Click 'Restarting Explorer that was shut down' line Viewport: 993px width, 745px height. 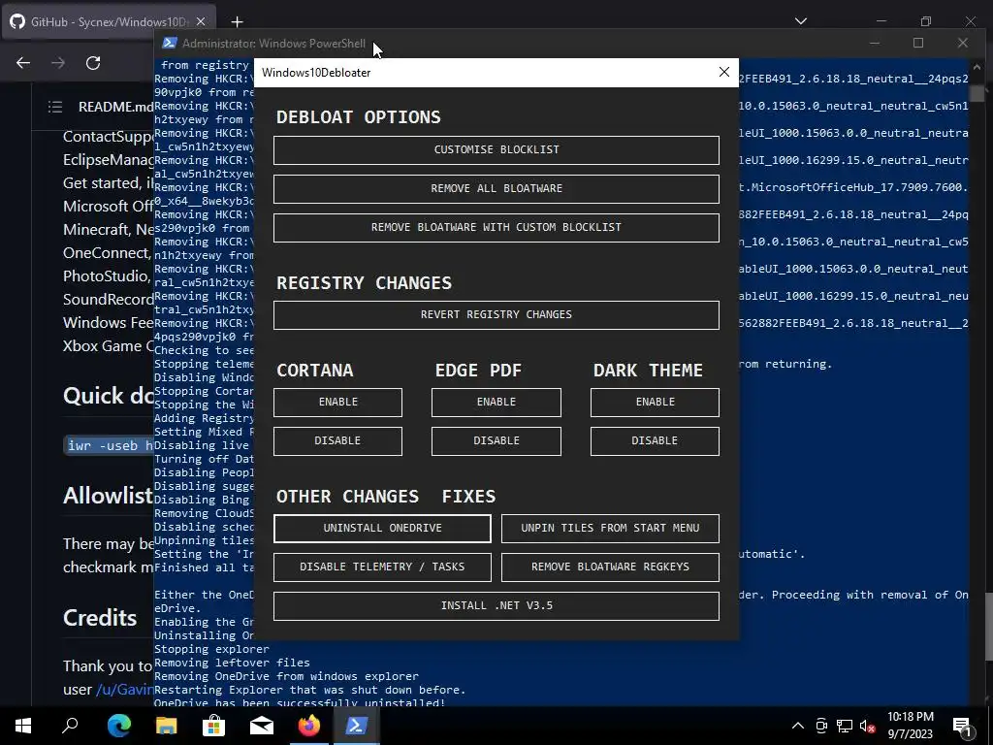pyautogui.click(x=309, y=690)
